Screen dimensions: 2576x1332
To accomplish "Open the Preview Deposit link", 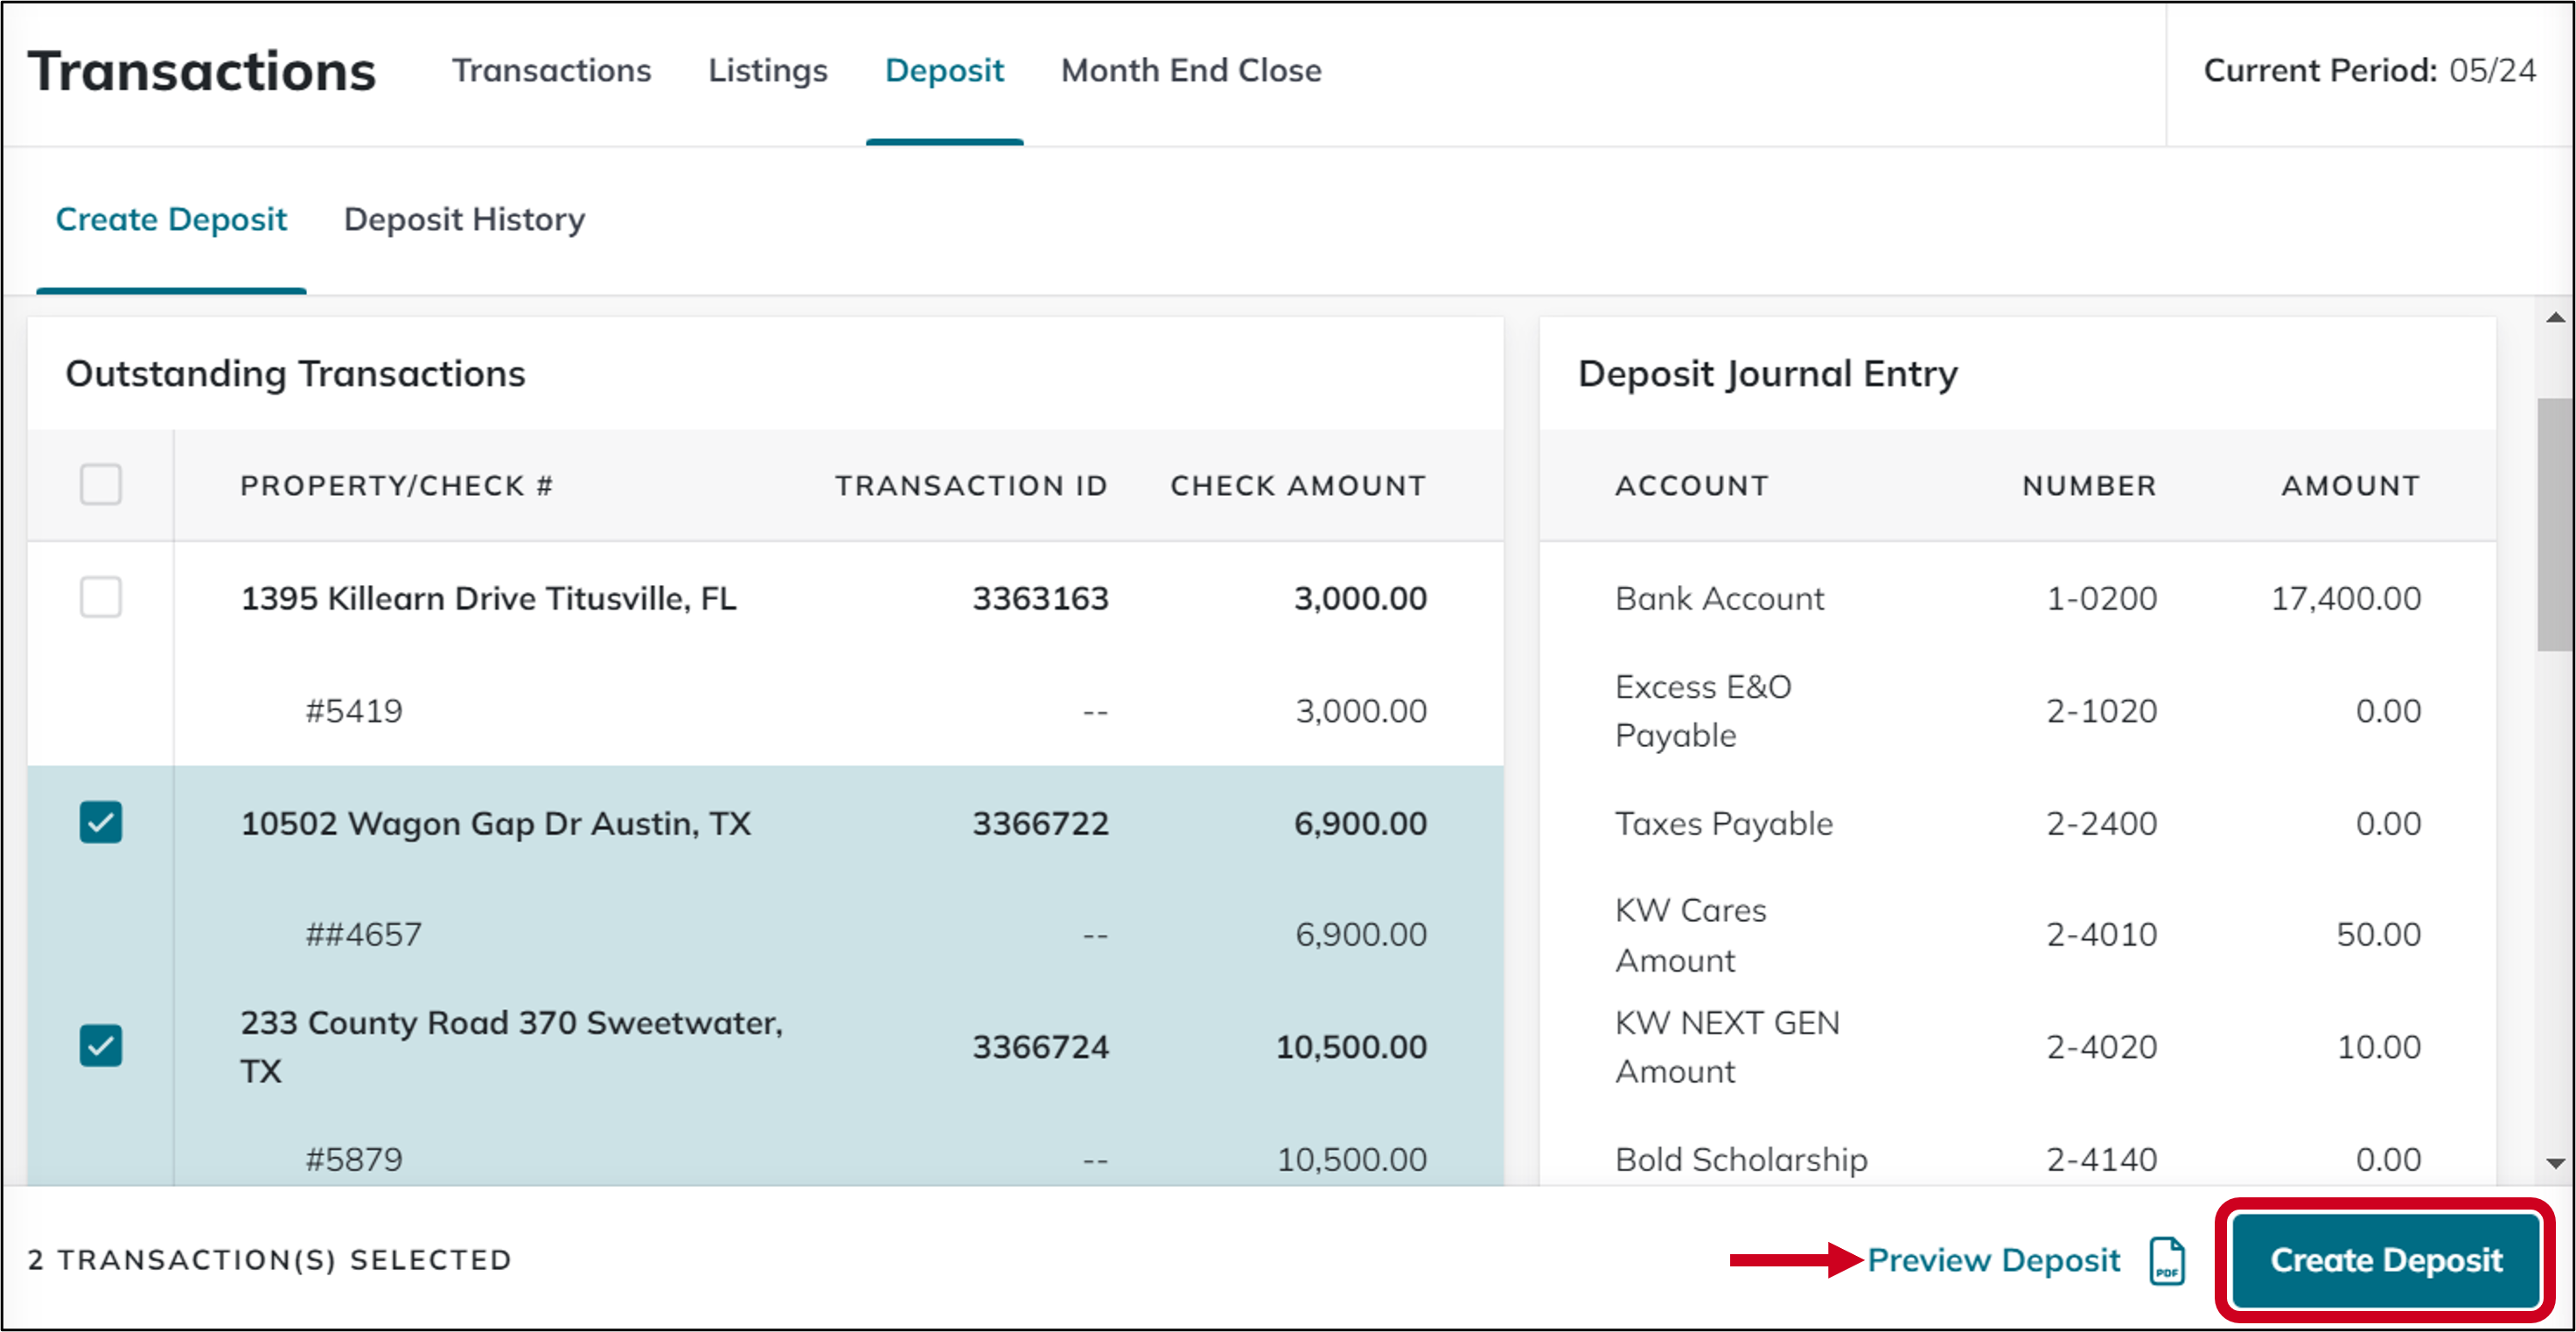I will tap(1996, 1260).
